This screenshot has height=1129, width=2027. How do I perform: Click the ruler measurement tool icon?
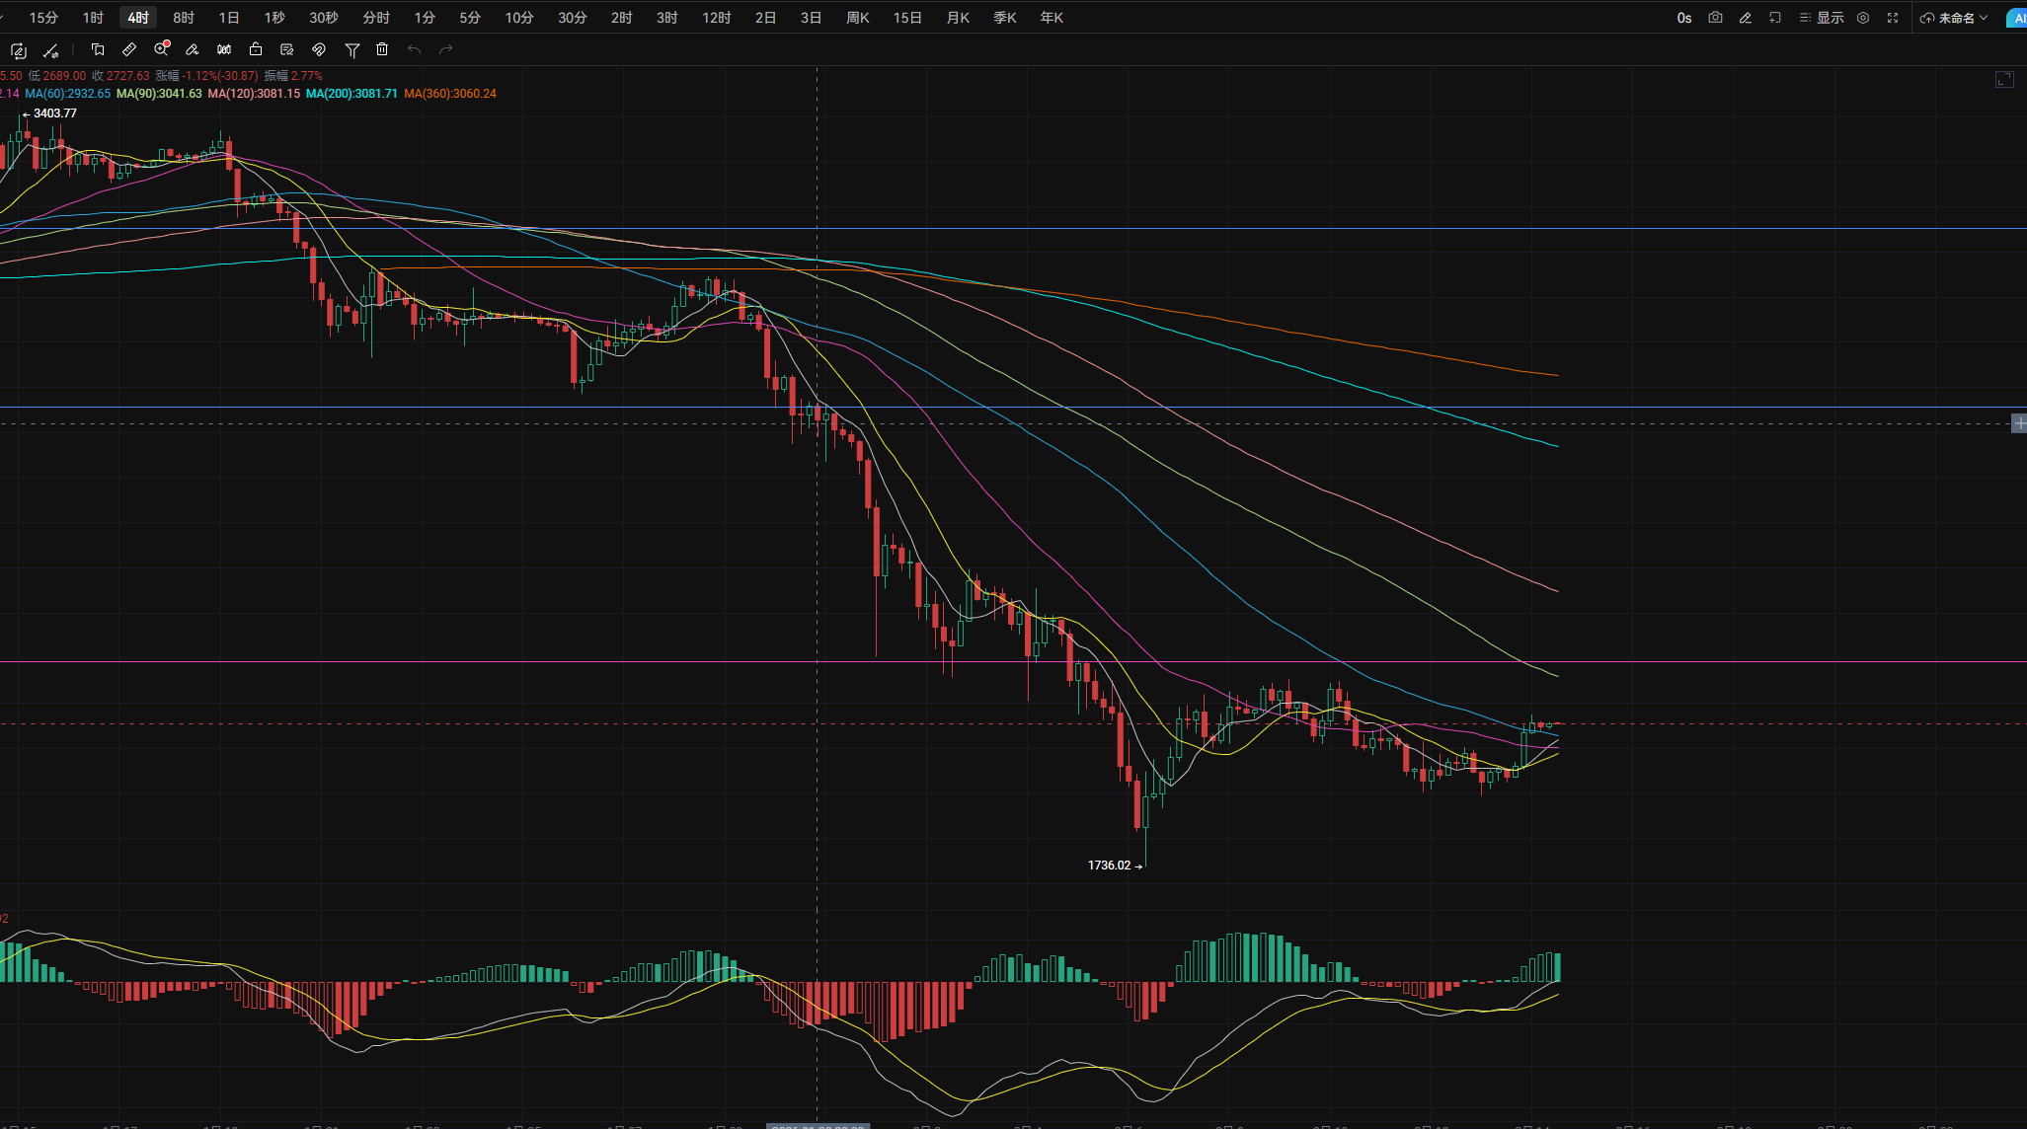click(129, 49)
